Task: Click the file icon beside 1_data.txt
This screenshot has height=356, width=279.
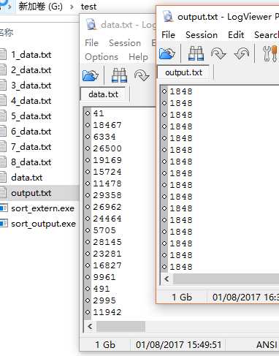Action: point(3,54)
